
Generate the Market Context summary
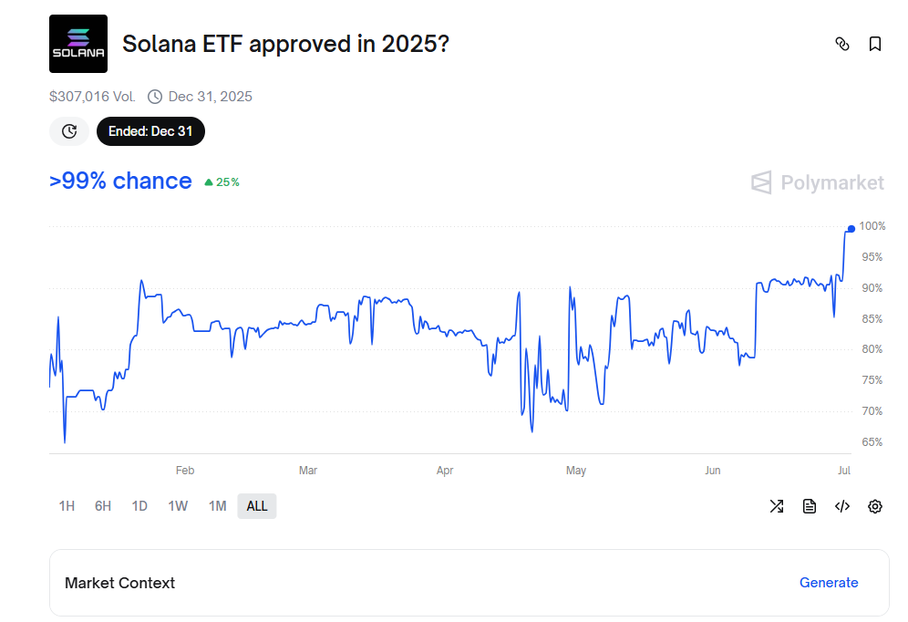click(x=829, y=583)
